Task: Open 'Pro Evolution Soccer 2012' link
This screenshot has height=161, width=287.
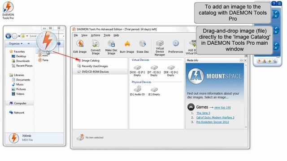Action: pos(213,122)
